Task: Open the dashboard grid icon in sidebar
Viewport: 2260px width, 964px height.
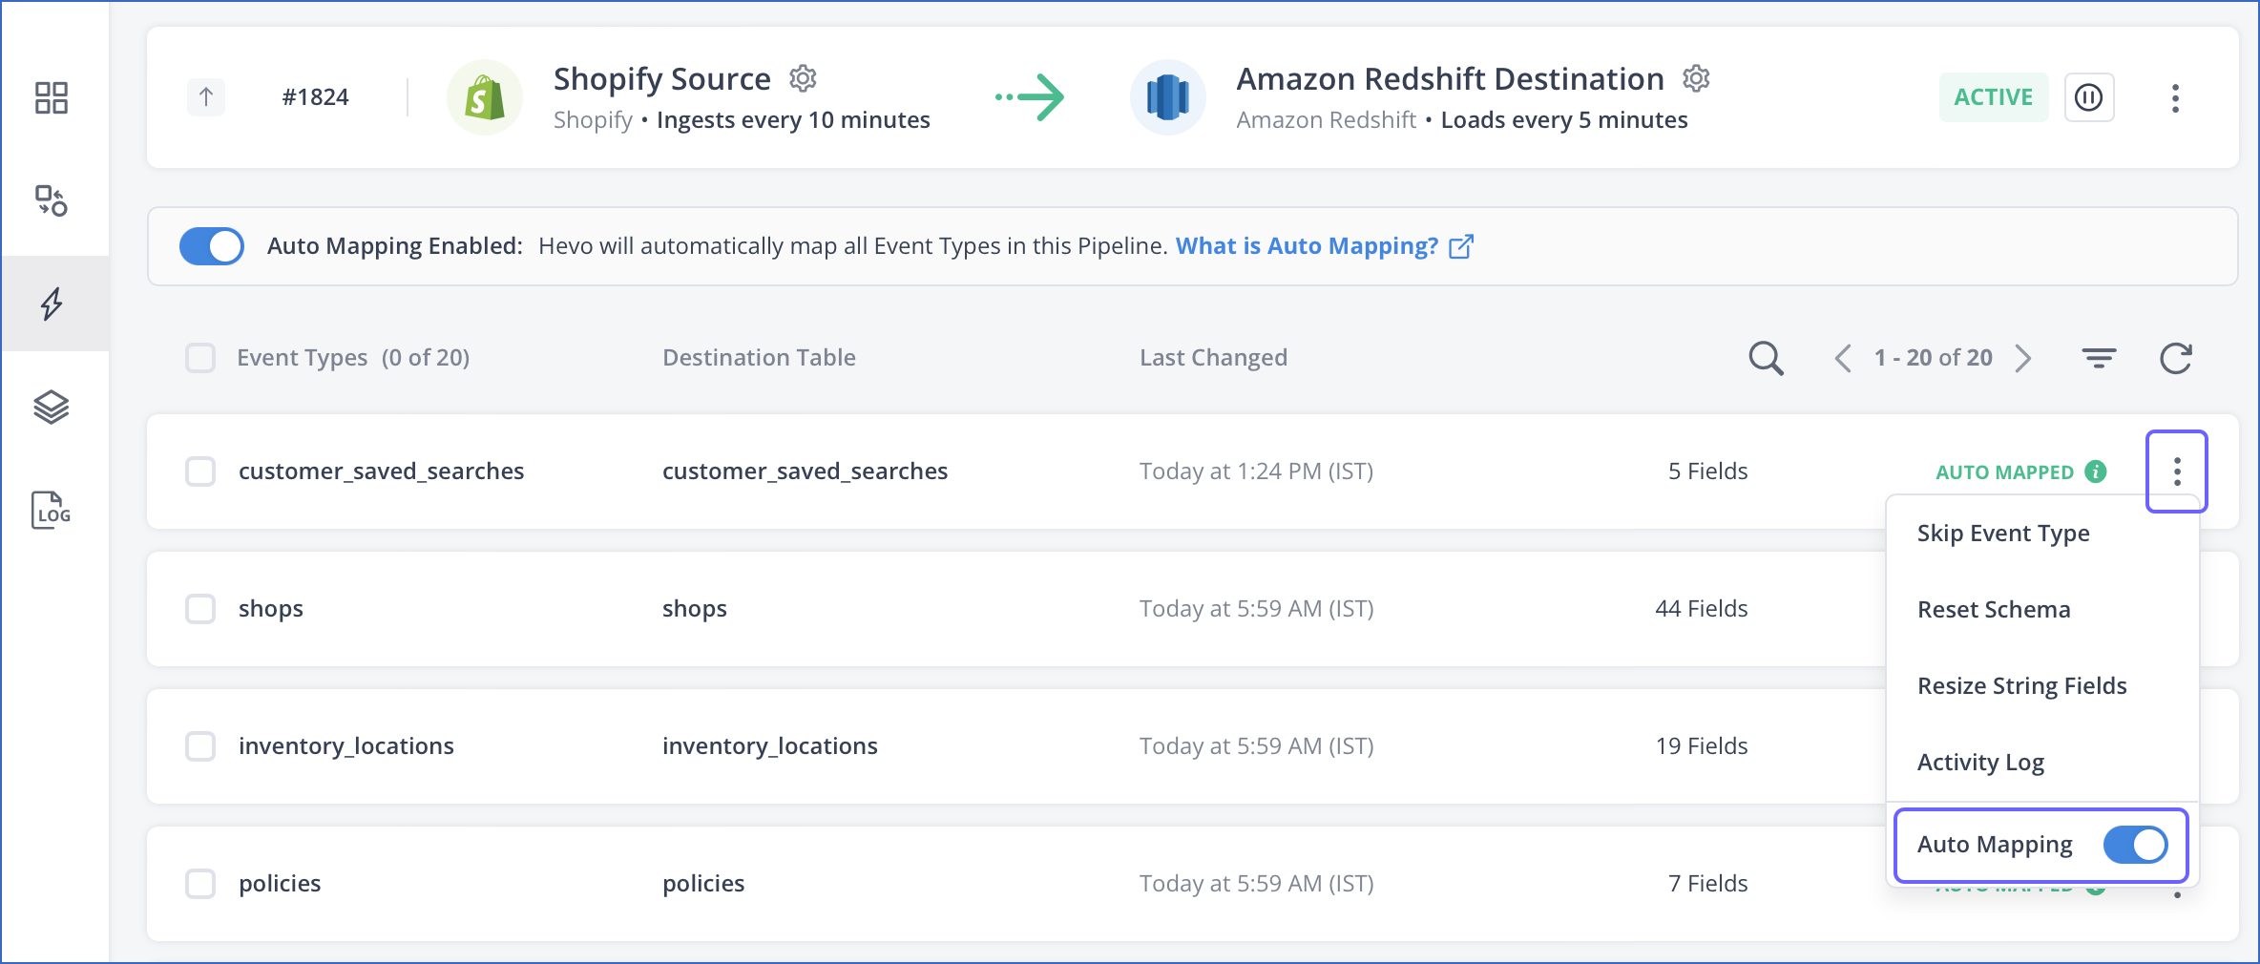Action: [x=52, y=97]
